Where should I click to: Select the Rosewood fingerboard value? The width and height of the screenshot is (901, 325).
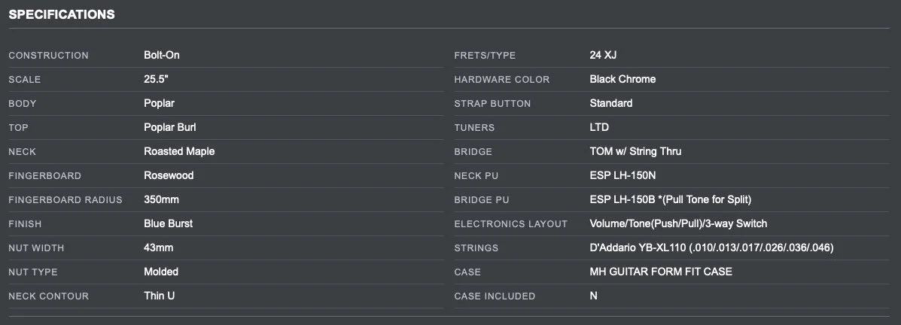pyautogui.click(x=169, y=175)
